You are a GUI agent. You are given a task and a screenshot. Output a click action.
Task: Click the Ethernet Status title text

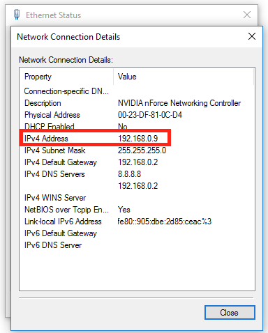point(53,15)
